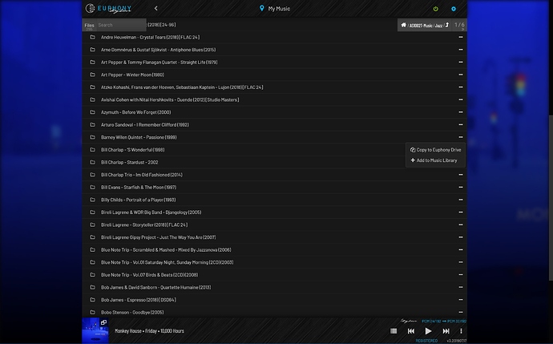This screenshot has height=344, width=553.
Task: Open options menu for Azymuth Before We Forget
Action: 461,112
